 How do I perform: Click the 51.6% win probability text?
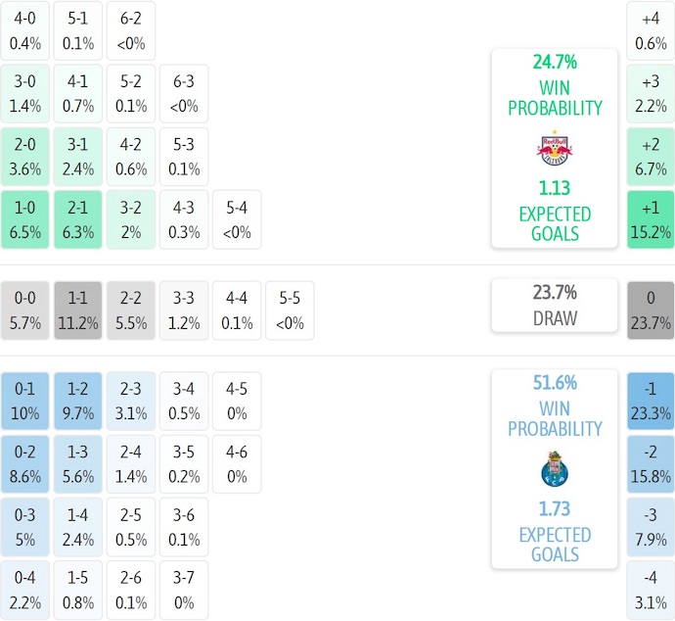tap(555, 383)
